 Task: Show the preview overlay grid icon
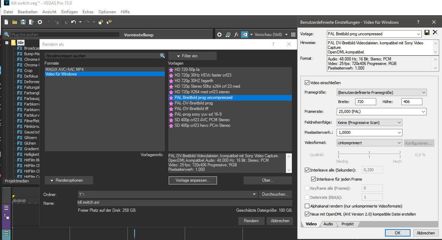point(293,35)
